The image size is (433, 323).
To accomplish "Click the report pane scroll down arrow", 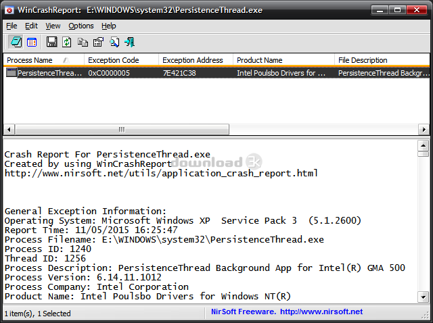I will 423,297.
